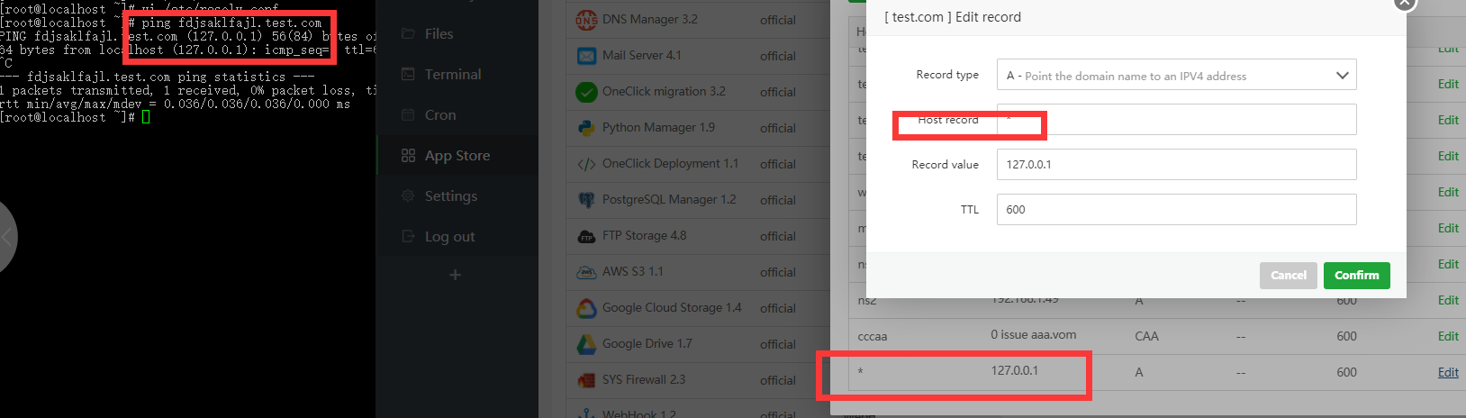Click the Log out icon in sidebar
The width and height of the screenshot is (1466, 418).
(x=408, y=237)
